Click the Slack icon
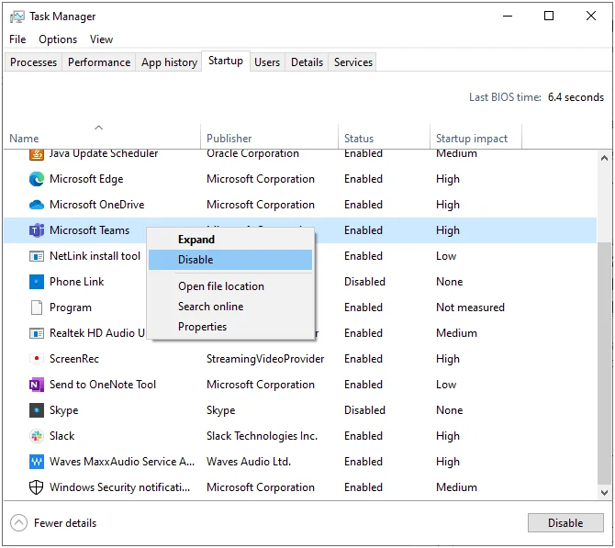 point(37,436)
